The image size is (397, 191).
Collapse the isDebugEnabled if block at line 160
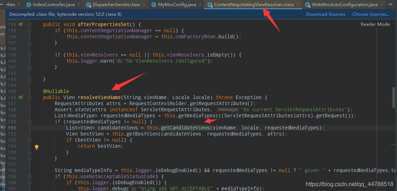[x=29, y=182]
